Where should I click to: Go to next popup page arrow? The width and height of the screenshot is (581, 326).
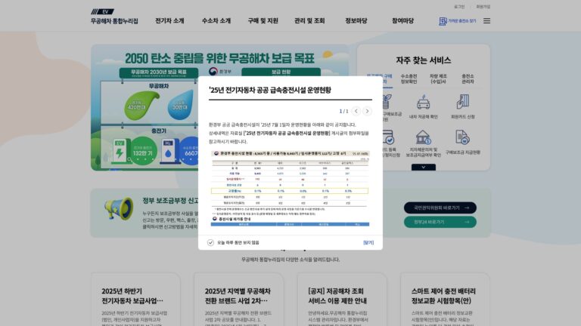coord(367,111)
